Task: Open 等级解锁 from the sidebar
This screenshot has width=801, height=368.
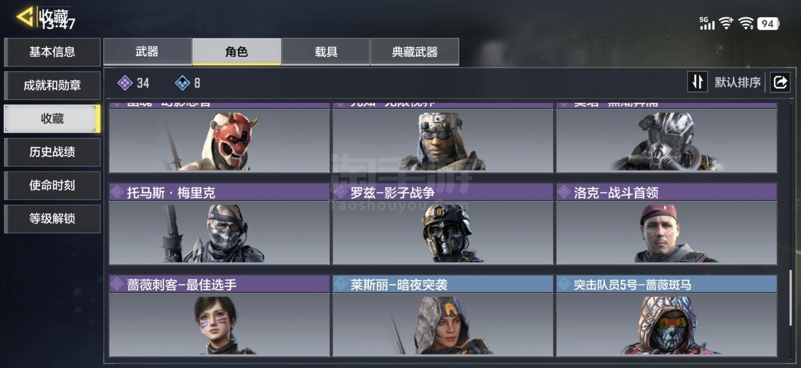Action: (x=52, y=219)
